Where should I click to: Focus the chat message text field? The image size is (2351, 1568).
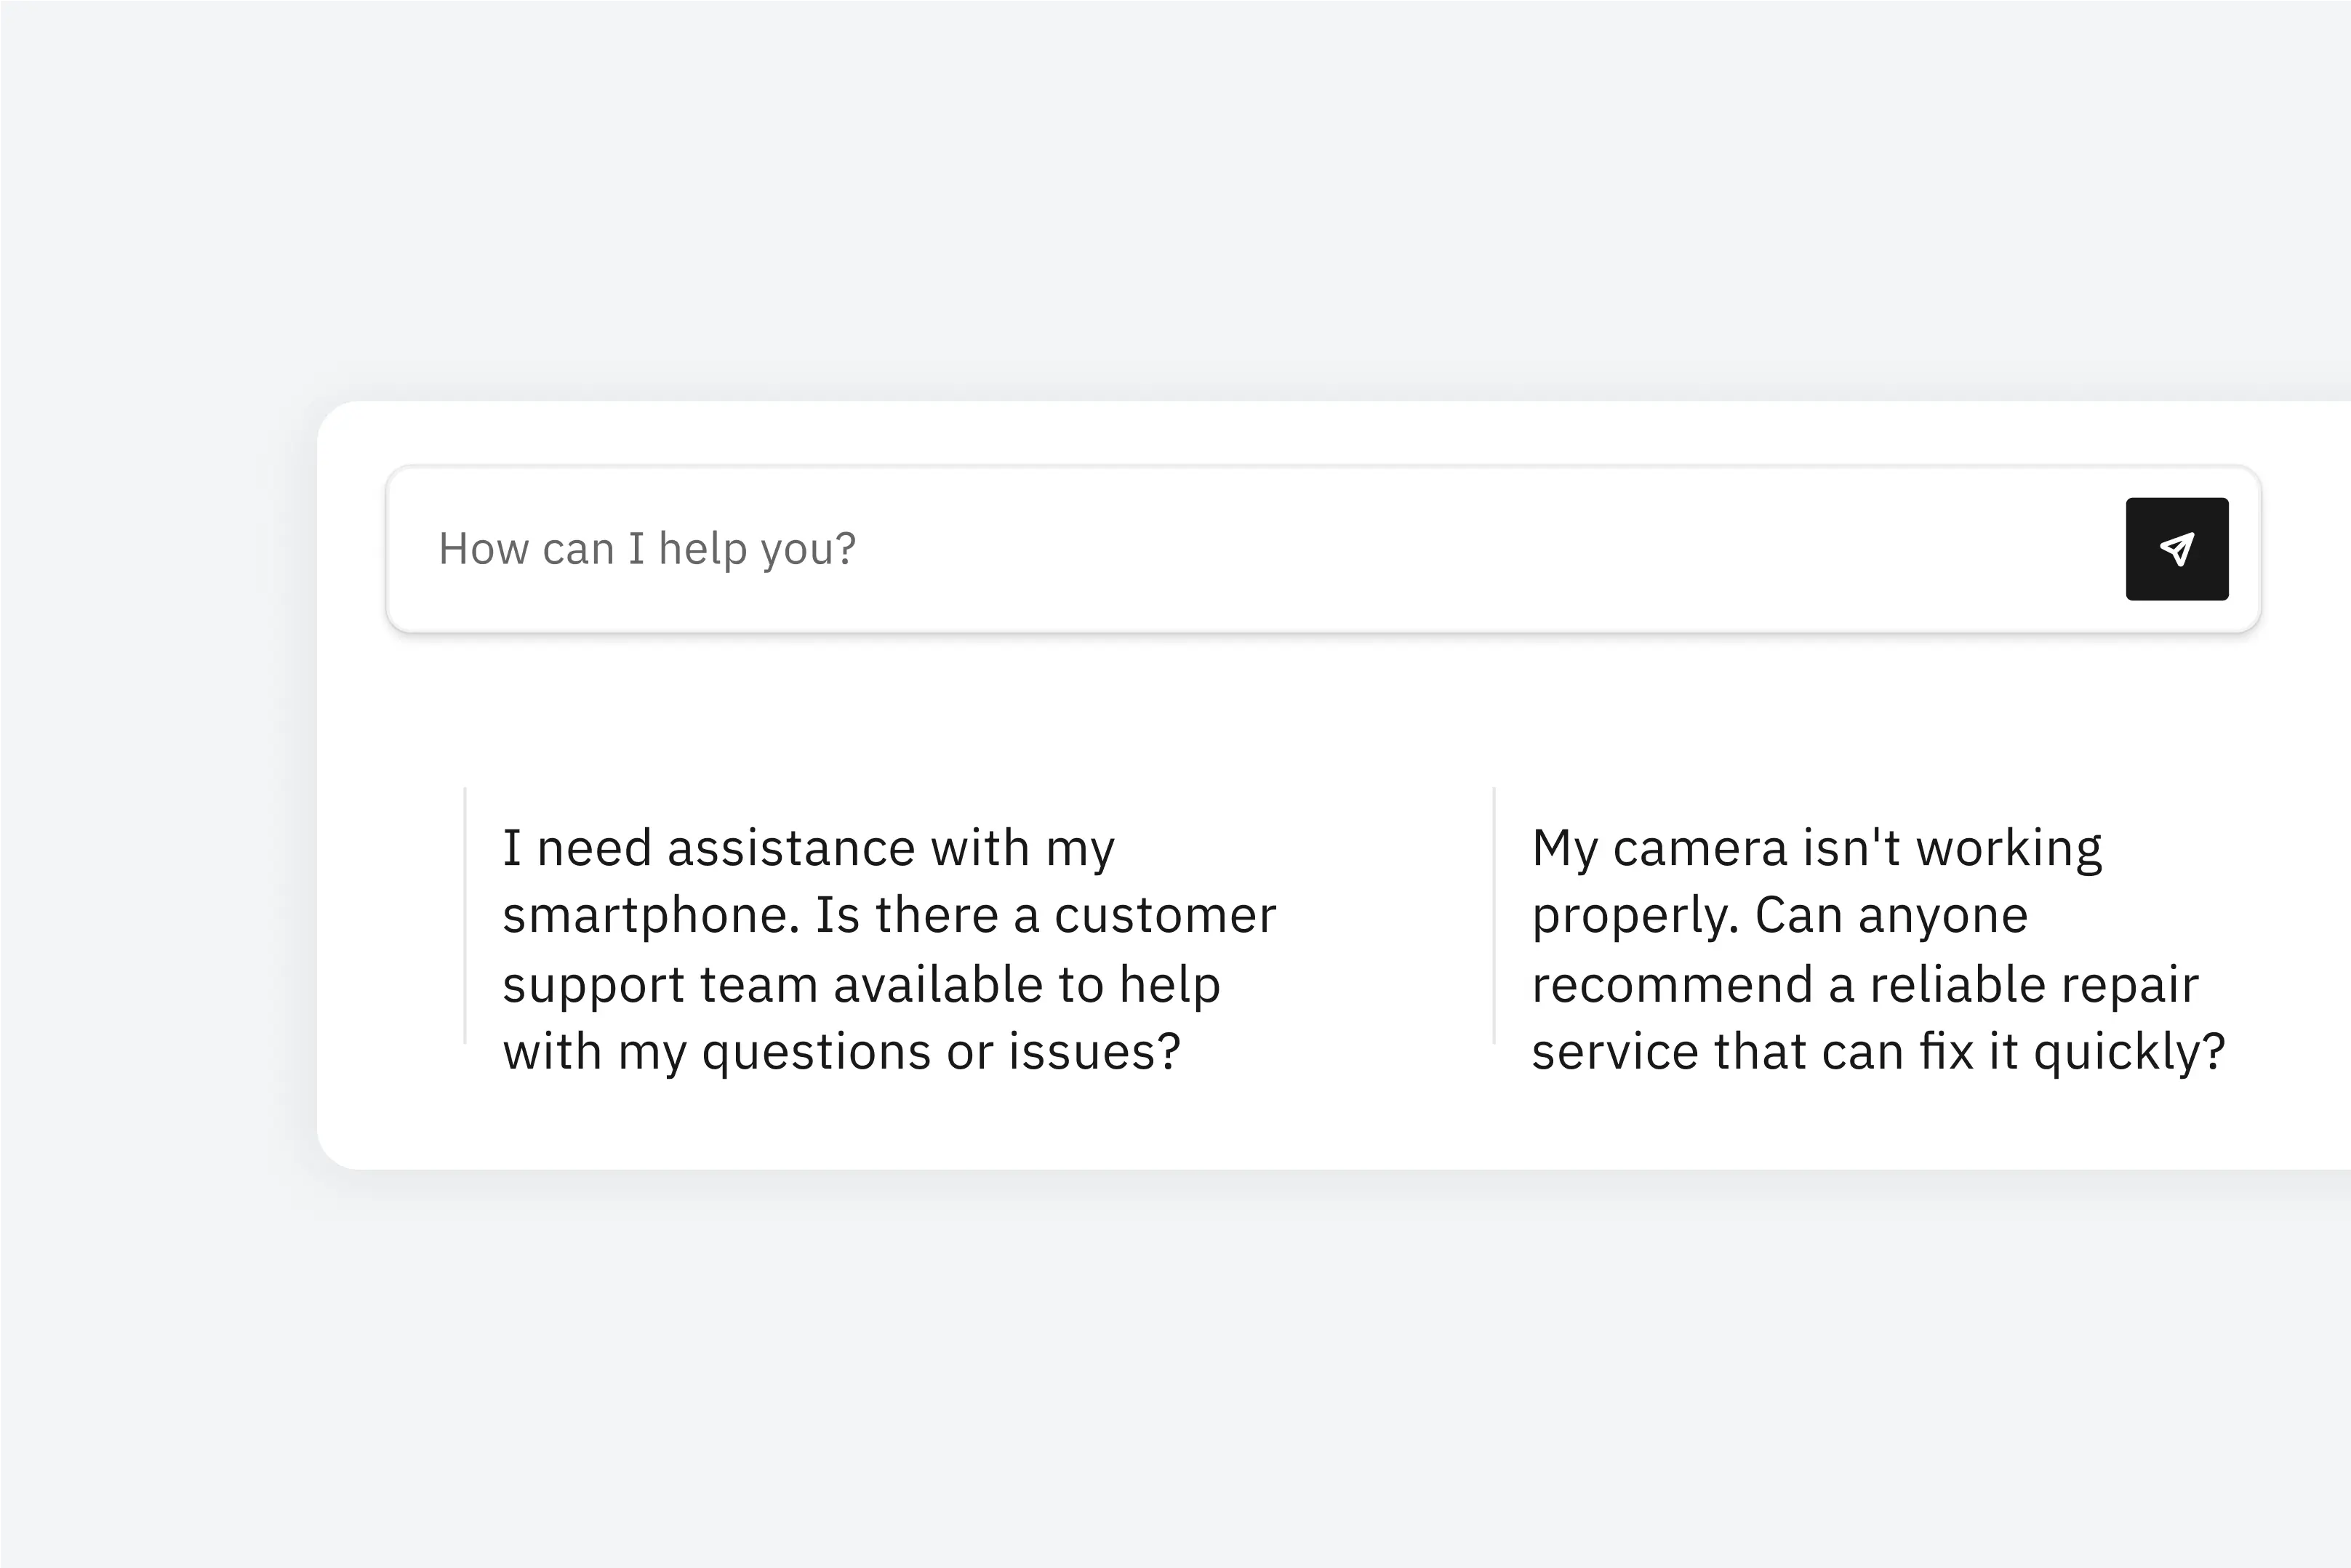point(1201,549)
